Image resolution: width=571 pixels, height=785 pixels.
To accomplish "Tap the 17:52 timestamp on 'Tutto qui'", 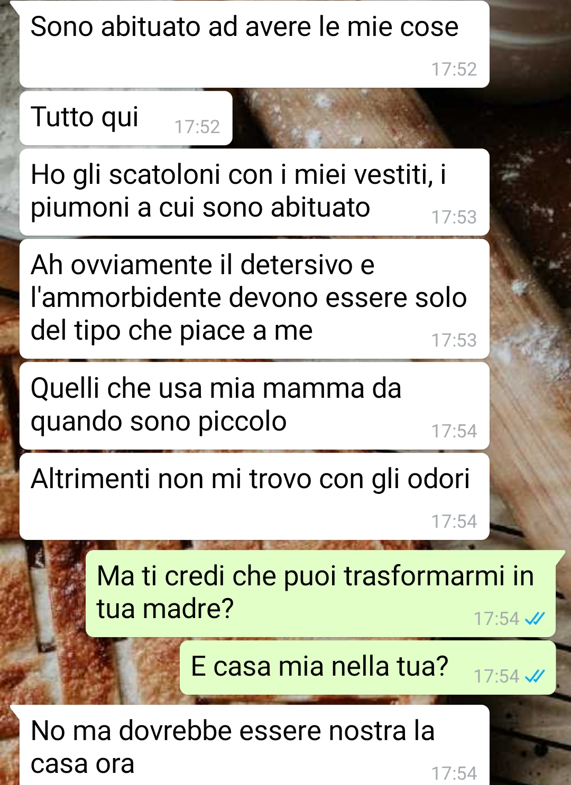I will [x=197, y=127].
